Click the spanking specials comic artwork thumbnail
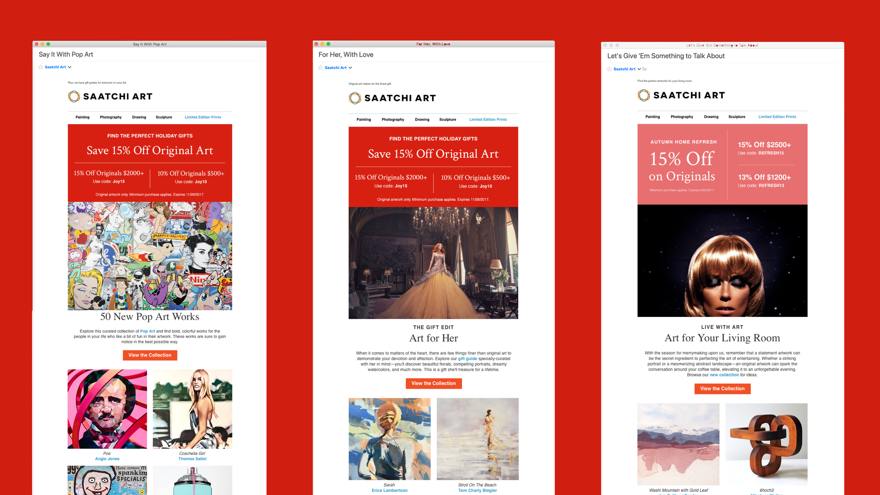This screenshot has width=880, height=495. 107,480
